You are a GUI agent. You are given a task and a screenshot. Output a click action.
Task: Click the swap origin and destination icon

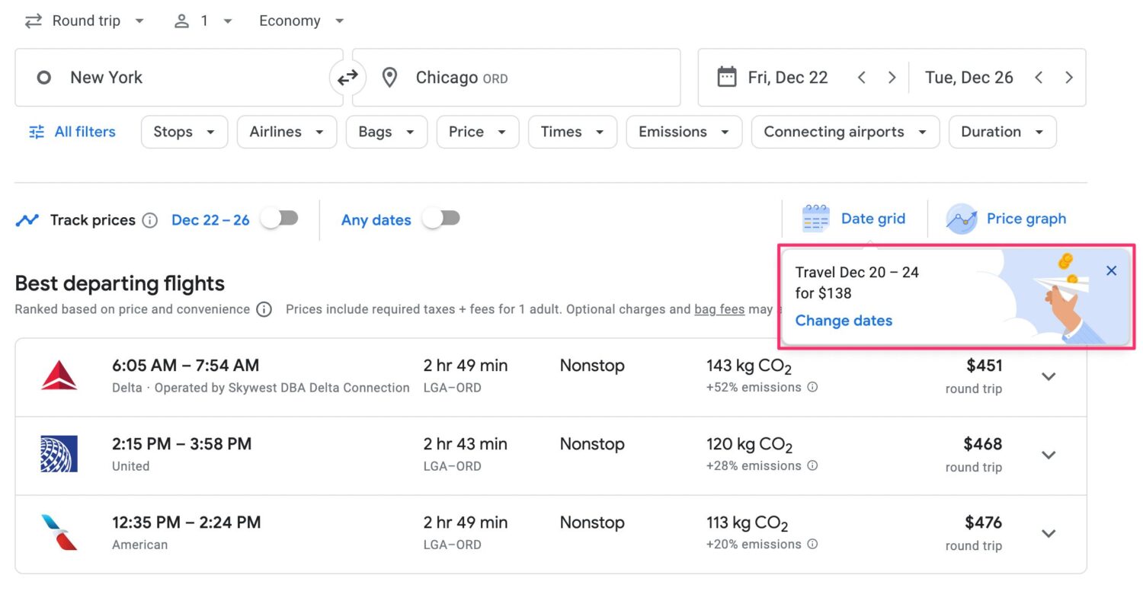click(x=348, y=77)
